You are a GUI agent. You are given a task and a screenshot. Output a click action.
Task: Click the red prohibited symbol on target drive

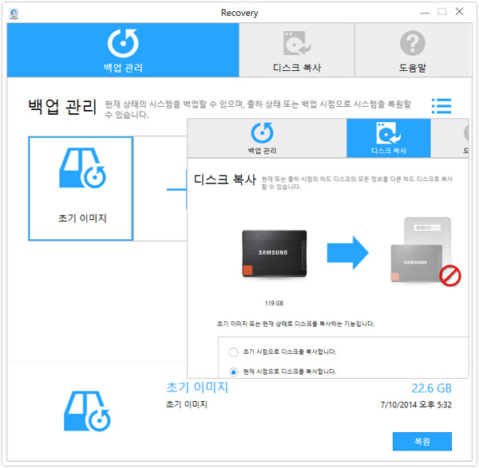[x=450, y=276]
